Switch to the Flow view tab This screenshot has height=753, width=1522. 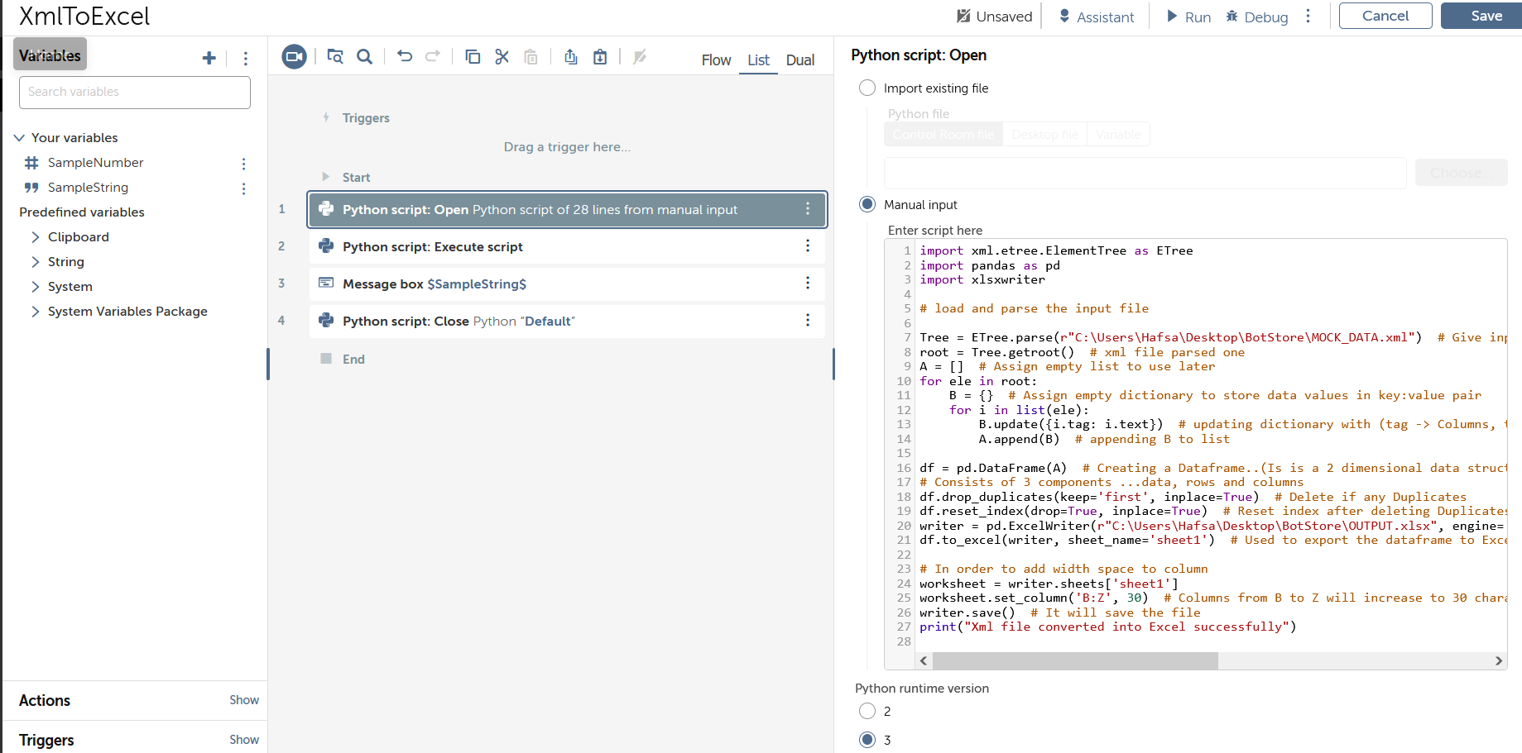pos(716,60)
